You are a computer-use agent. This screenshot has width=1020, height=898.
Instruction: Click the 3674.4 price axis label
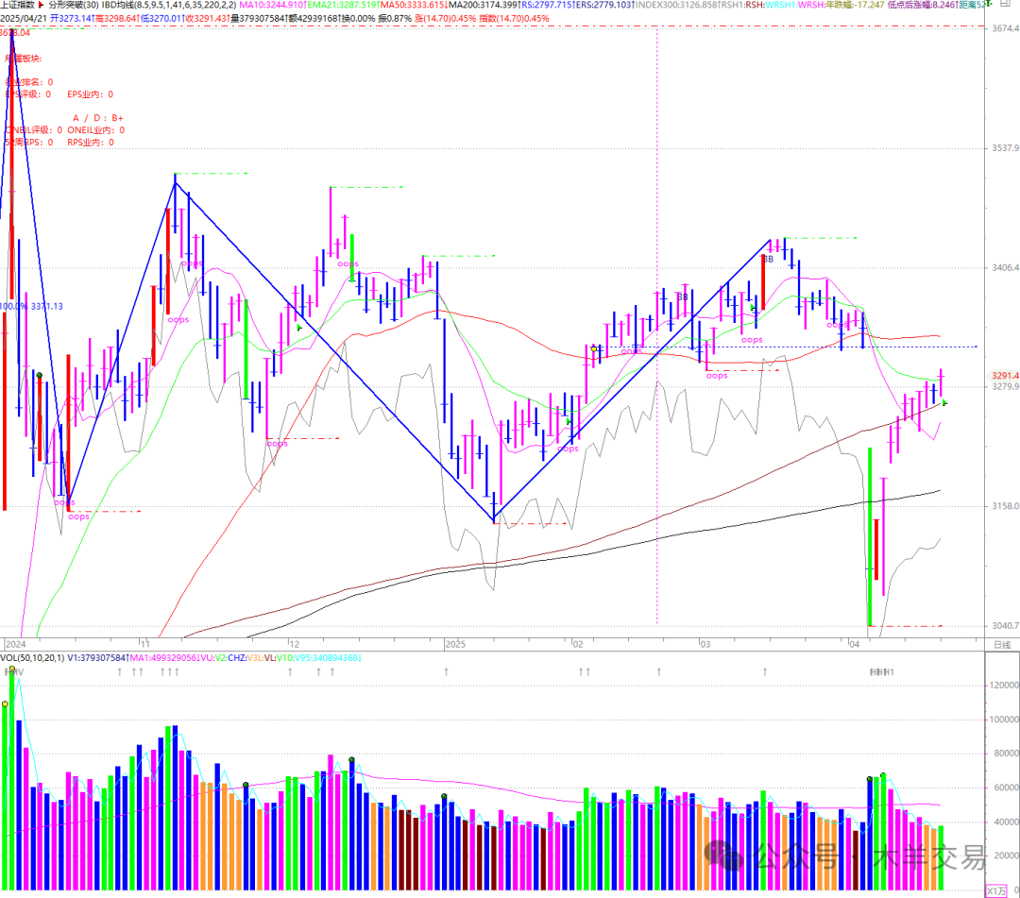pos(1005,28)
